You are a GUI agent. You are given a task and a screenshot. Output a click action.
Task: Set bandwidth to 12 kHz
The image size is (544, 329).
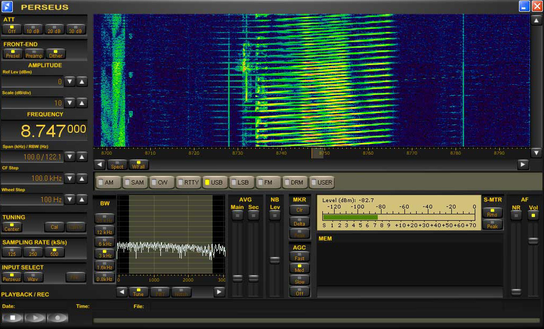104,230
